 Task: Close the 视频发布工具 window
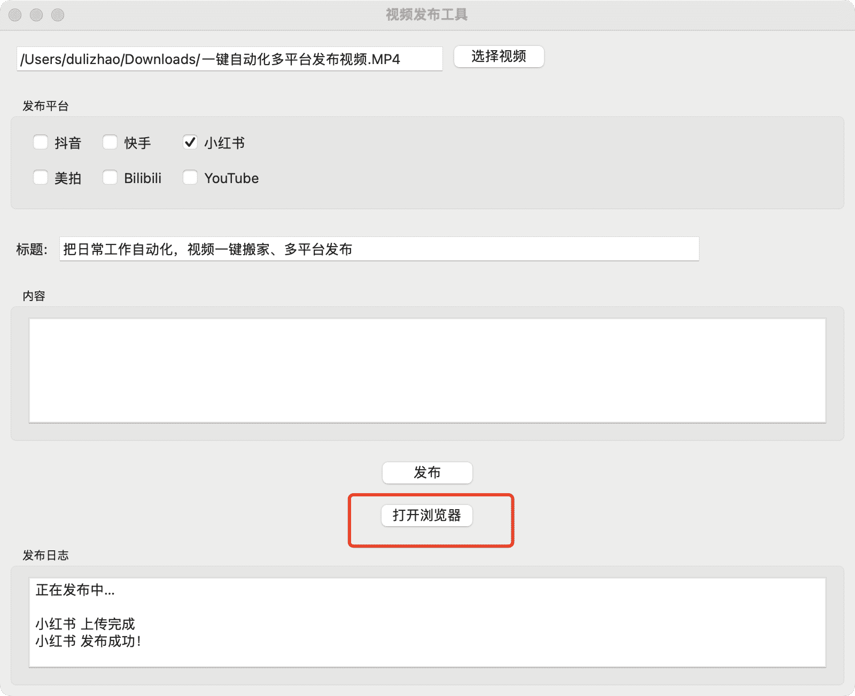pos(15,15)
